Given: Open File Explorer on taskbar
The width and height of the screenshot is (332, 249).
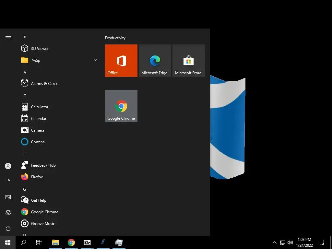Looking at the screenshot, I should [x=55, y=243].
